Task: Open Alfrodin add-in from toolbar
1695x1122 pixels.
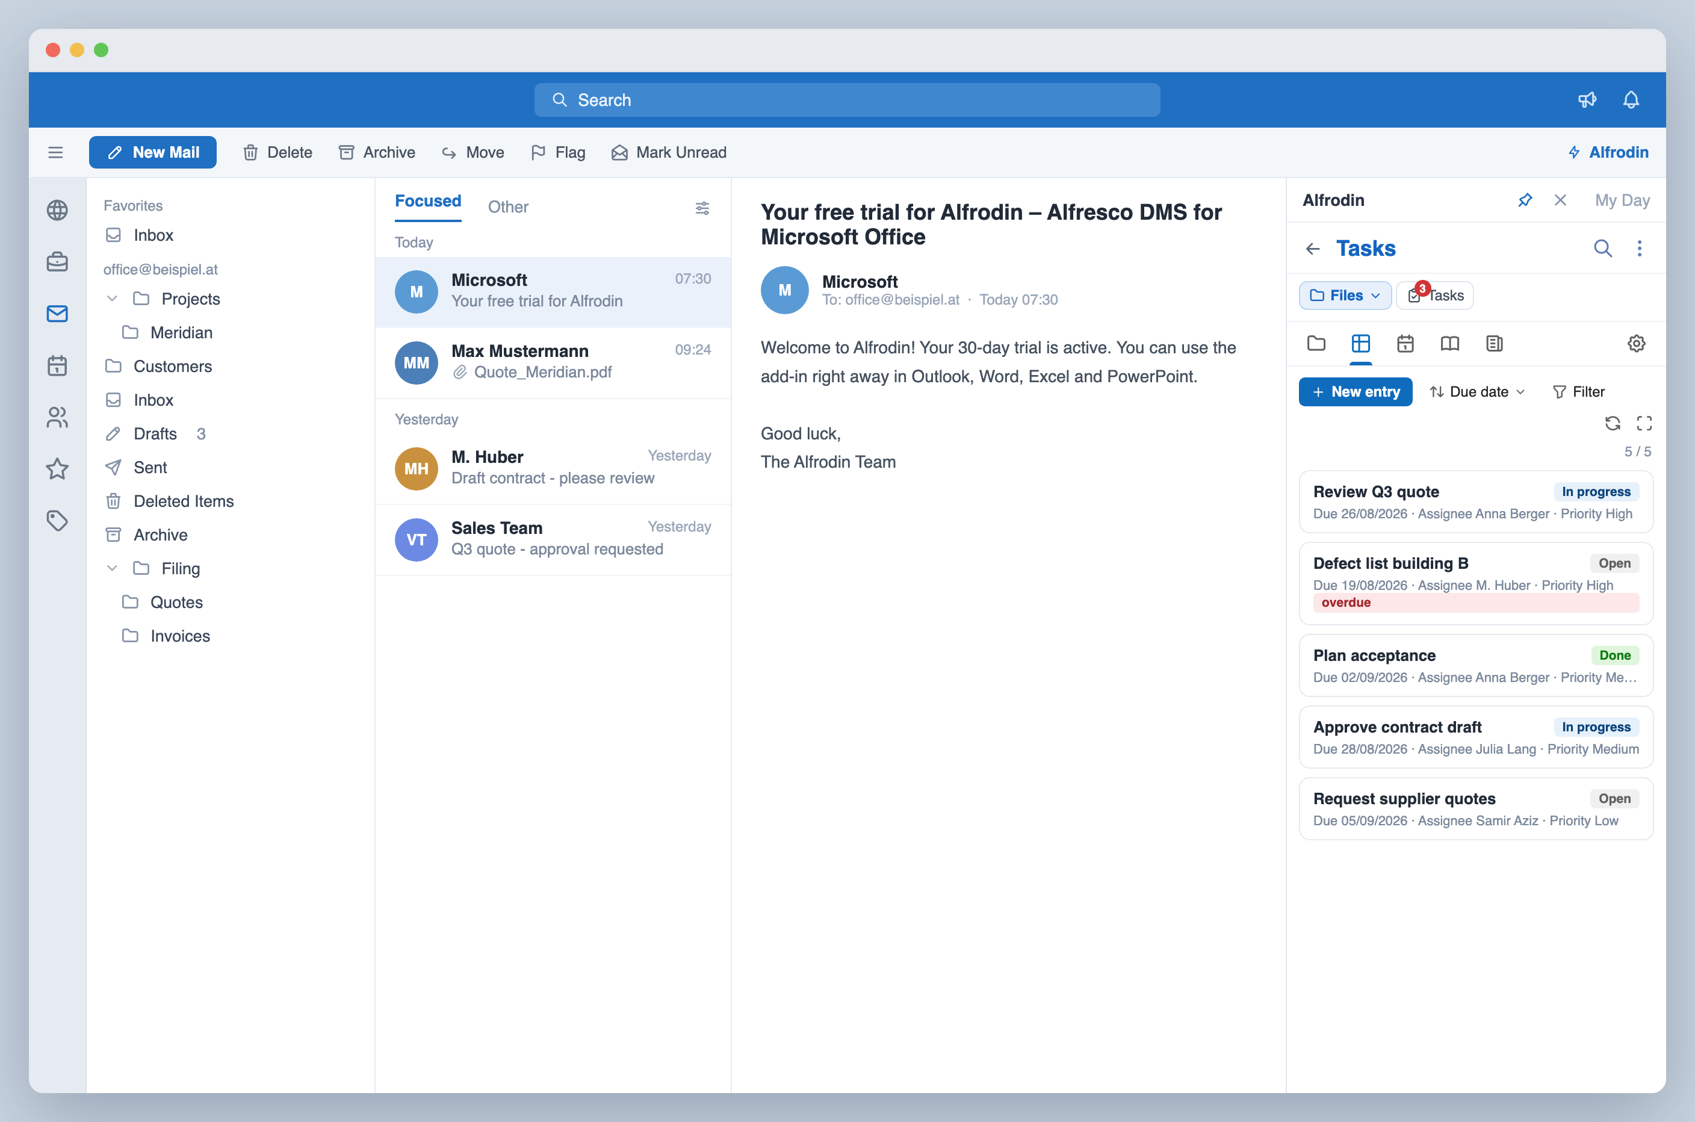Action: 1608,152
